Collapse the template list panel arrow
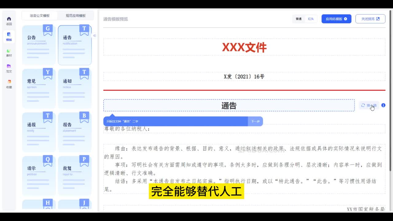The width and height of the screenshot is (393, 221). tap(95, 36)
